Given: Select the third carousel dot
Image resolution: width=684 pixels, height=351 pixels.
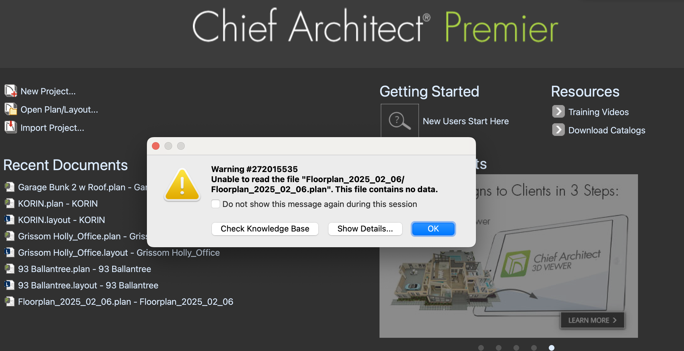Looking at the screenshot, I should pos(516,348).
